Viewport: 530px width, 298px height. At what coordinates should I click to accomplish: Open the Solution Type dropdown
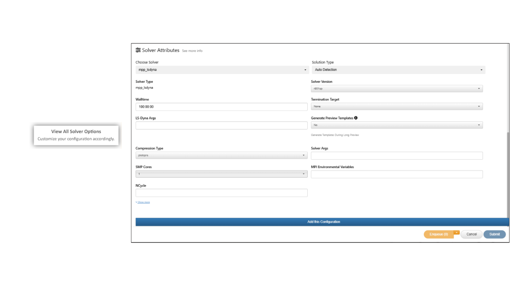[398, 70]
